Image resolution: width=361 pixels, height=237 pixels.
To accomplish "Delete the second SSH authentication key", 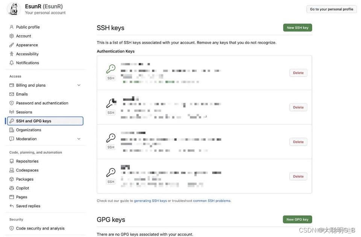I will point(298,107).
